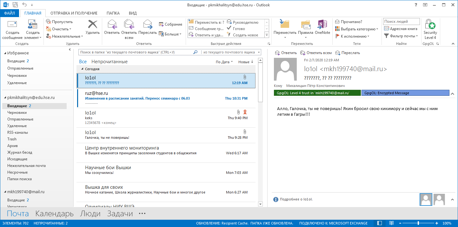
Task: Mark message as Прочитано?
Action: tap(348, 22)
